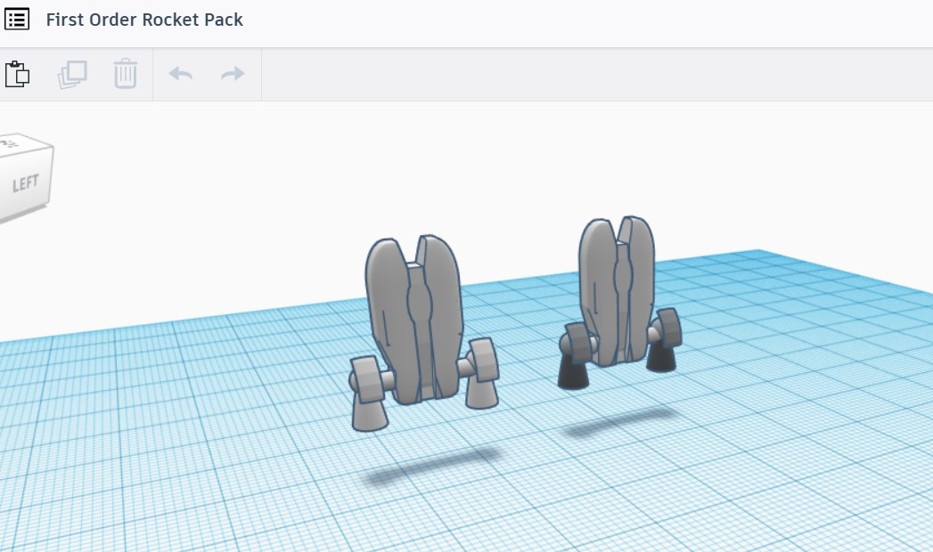Pick the left black nozzle on right pack
Image resolution: width=933 pixels, height=552 pixels.
573,375
